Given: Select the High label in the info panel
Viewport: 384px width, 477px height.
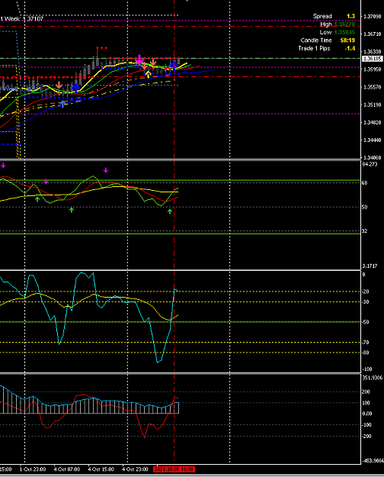Looking at the screenshot, I should pos(326,24).
